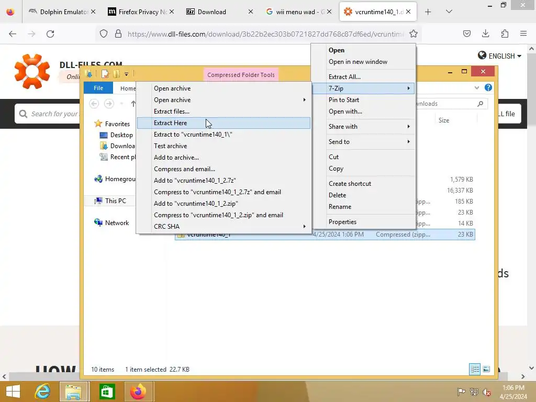Open the Home ribbon tab
The height and width of the screenshot is (402, 536).
(128, 88)
